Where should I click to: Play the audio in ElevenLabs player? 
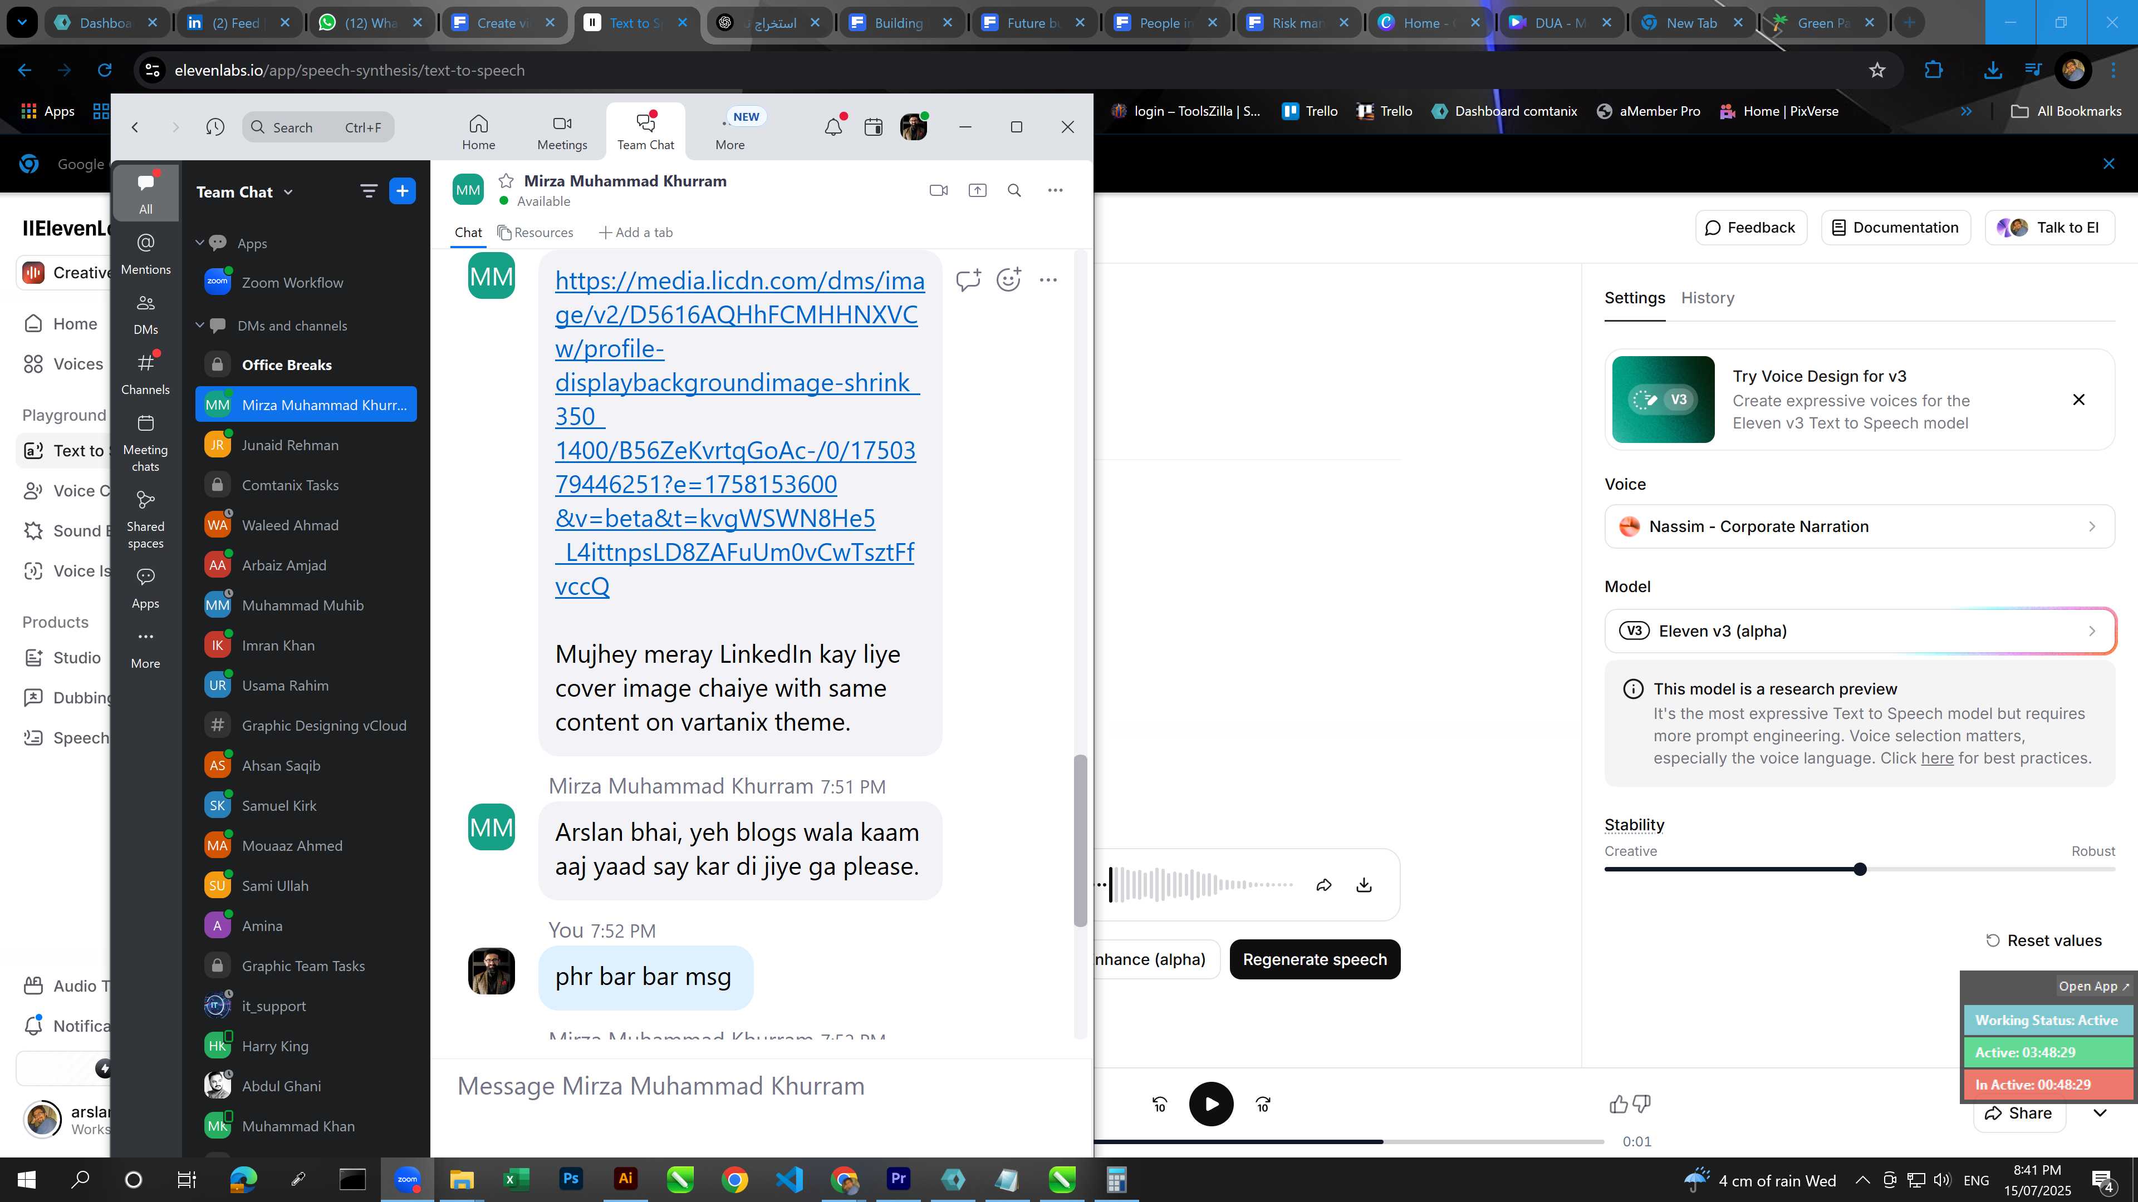pyautogui.click(x=1211, y=1104)
